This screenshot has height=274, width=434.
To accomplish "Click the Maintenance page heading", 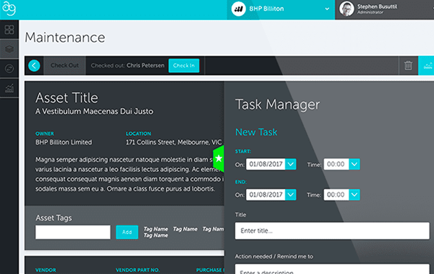I will tap(65, 37).
